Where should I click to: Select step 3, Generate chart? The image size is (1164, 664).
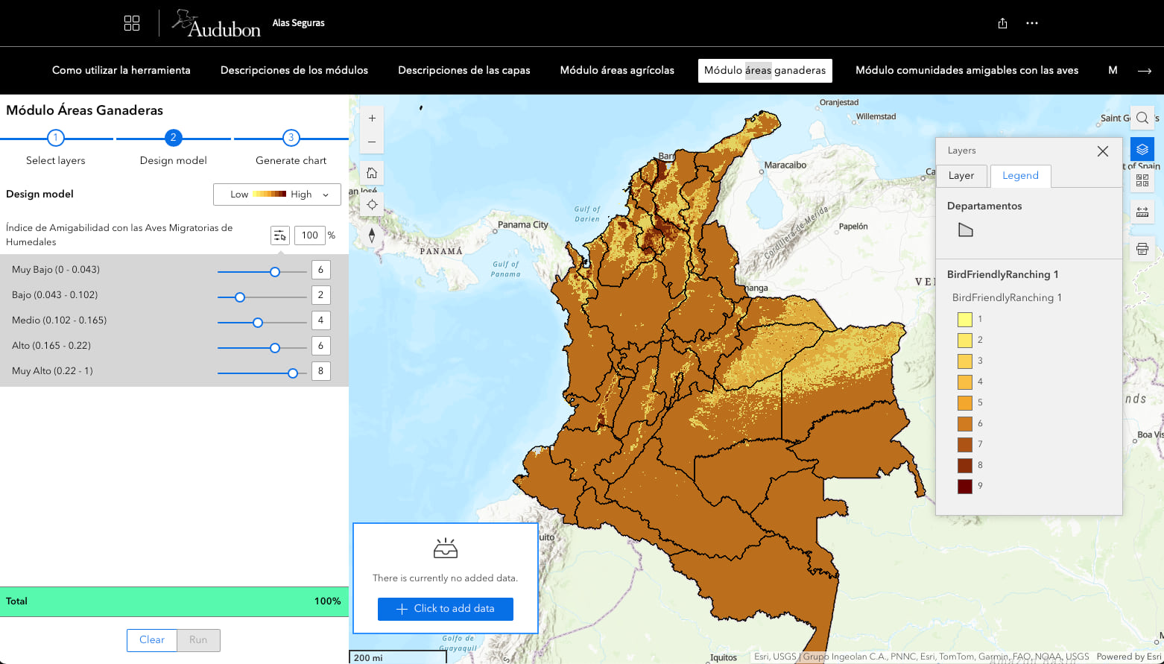tap(291, 138)
